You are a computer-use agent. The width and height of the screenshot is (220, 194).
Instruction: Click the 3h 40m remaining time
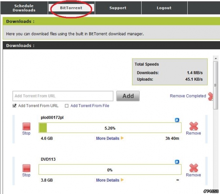pos(172,138)
